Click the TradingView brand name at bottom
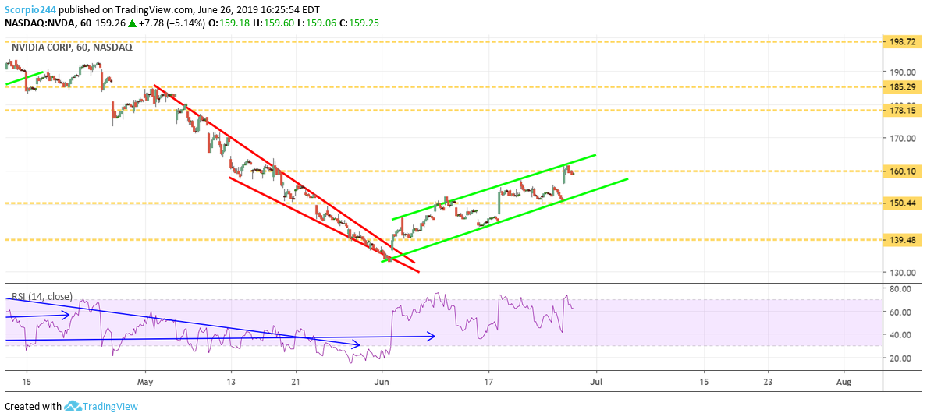927x420 pixels. click(x=110, y=407)
